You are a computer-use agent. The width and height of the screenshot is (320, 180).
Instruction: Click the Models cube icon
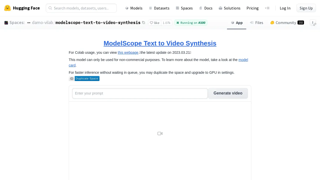click(x=127, y=8)
